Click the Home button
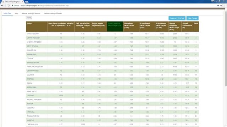The height and width of the screenshot is (127, 227). pyautogui.click(x=29, y=18)
